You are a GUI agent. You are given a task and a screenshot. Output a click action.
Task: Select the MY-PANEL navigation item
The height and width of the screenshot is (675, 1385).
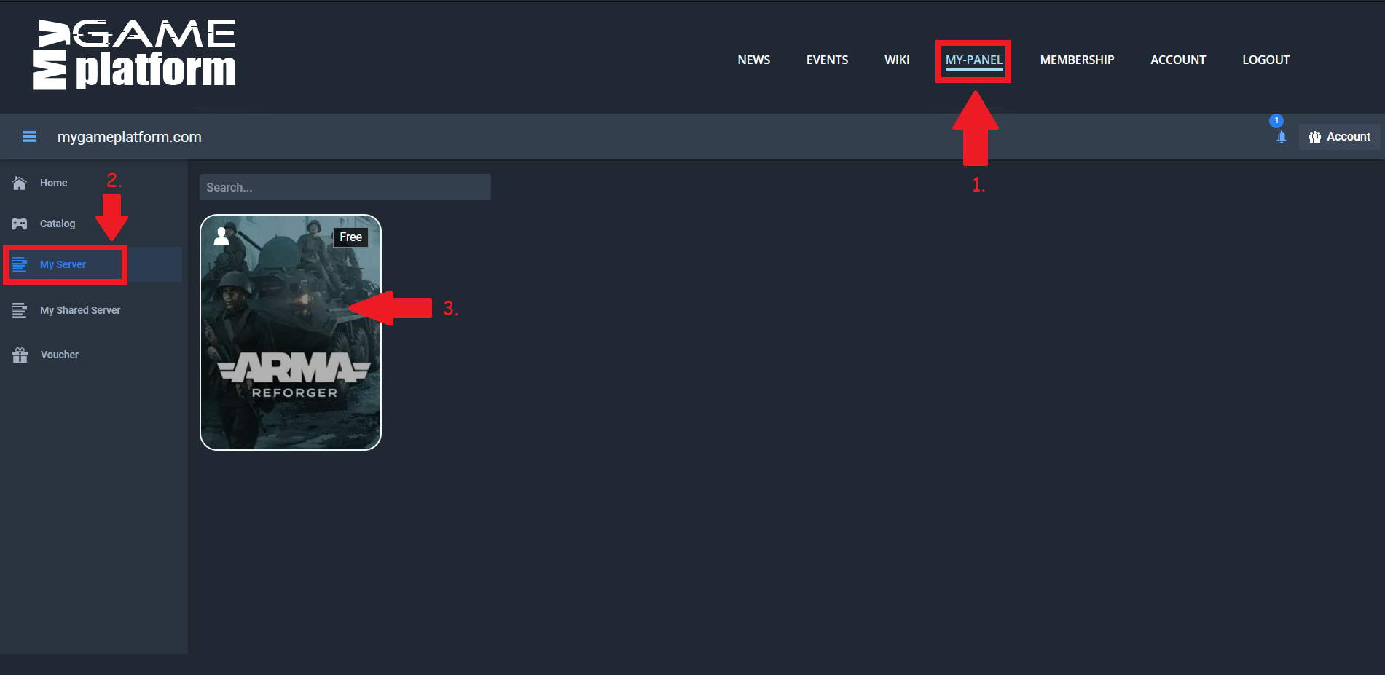pyautogui.click(x=973, y=60)
